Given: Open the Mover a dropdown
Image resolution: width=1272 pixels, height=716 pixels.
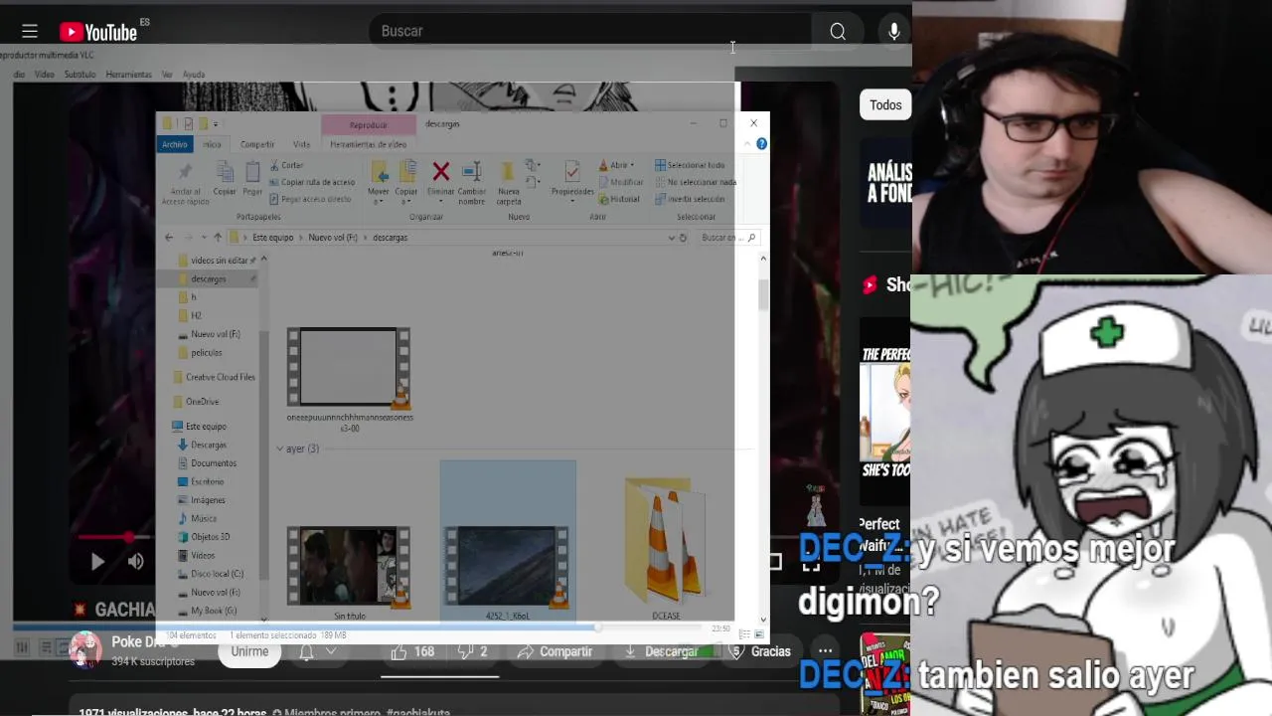Looking at the screenshot, I should pyautogui.click(x=379, y=184).
